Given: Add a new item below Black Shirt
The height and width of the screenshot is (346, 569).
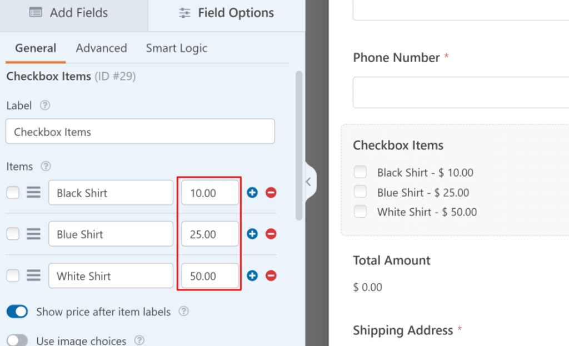Looking at the screenshot, I should 252,192.
